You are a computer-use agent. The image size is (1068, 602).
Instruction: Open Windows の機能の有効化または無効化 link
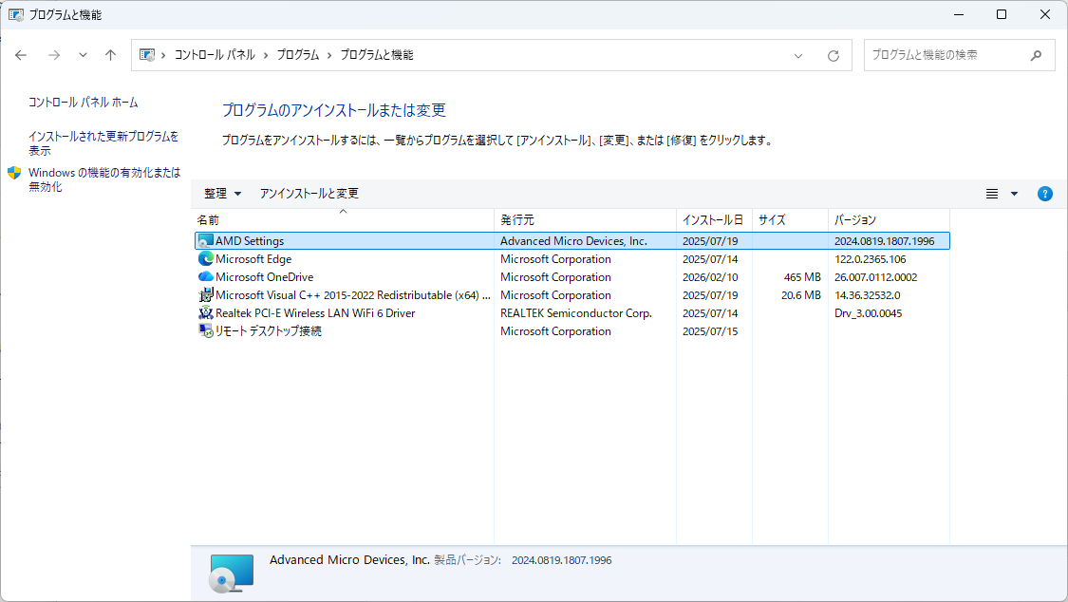(103, 179)
